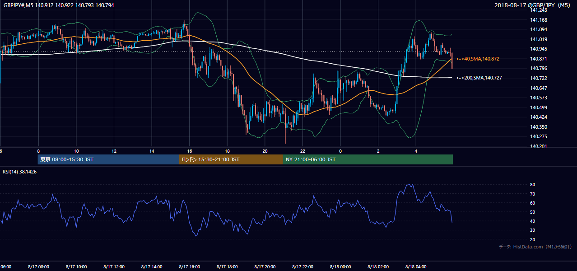Screen dimensions: 577x271
Task: Click price axis value 141.168
Action: pos(539,20)
